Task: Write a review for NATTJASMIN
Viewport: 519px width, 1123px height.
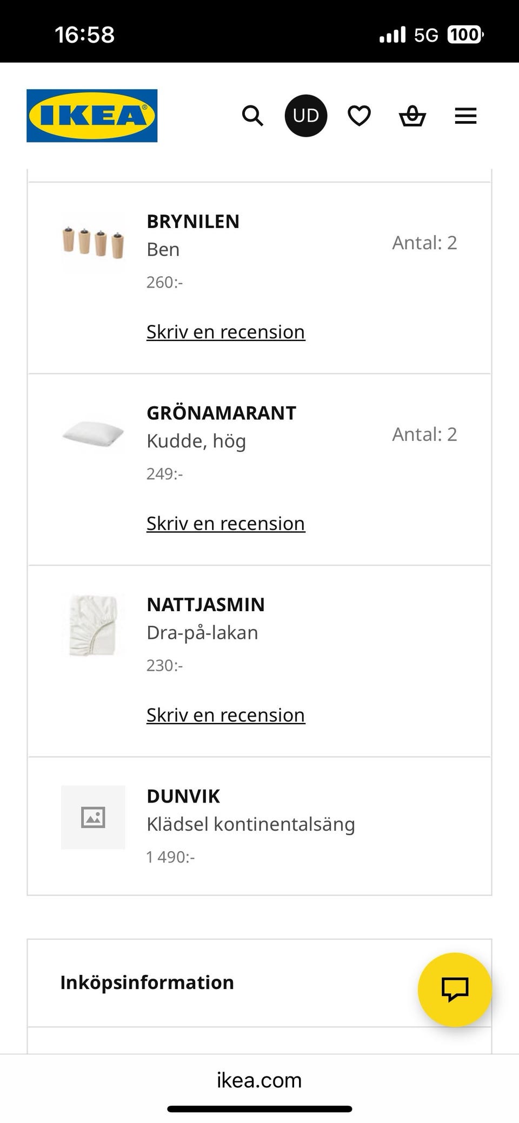Action: coord(225,715)
